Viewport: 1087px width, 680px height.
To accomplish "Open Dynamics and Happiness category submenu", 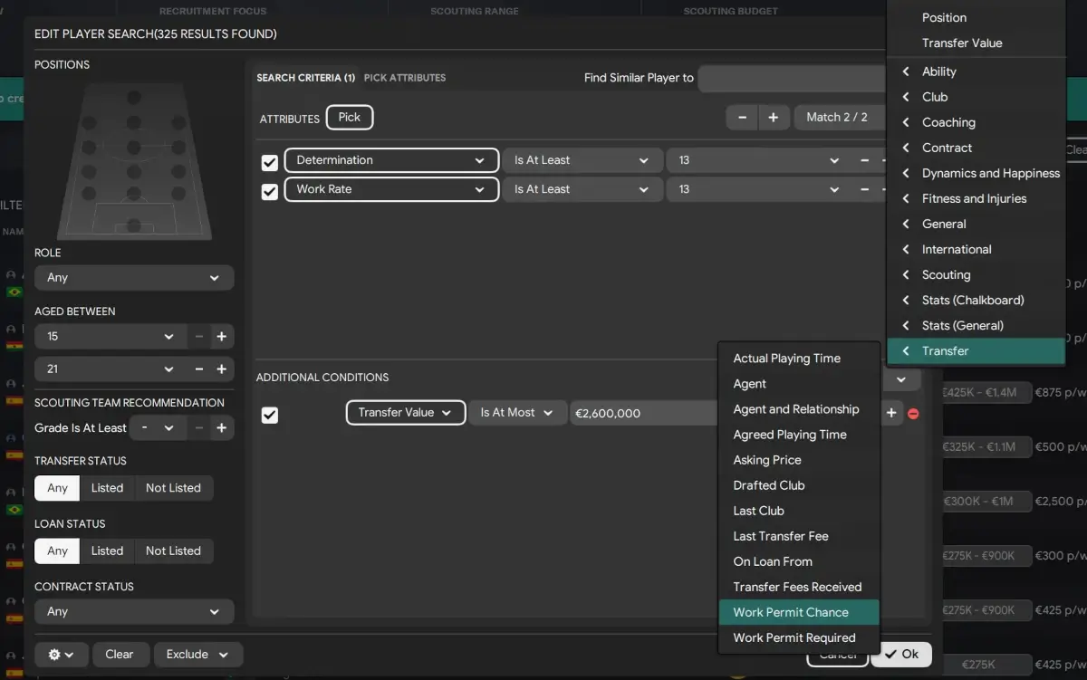I will click(976, 173).
